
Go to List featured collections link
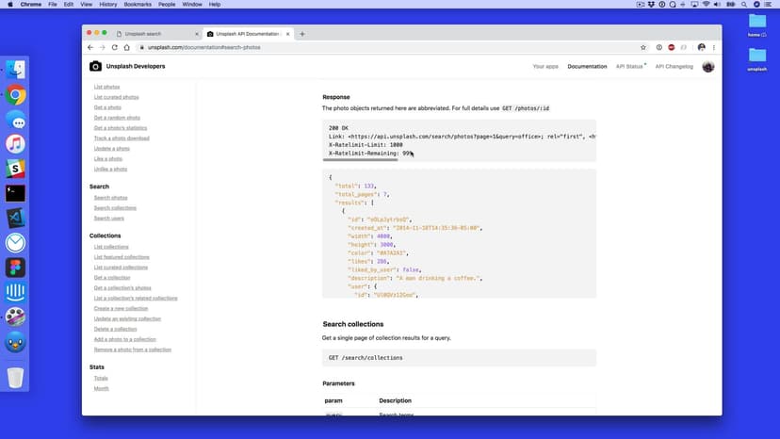tap(122, 257)
